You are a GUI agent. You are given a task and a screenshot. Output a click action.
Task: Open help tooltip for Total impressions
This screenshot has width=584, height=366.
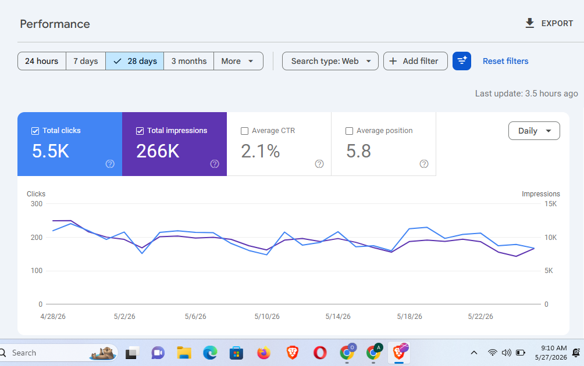coord(215,164)
